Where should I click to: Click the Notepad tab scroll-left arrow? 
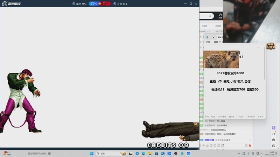click(213, 37)
